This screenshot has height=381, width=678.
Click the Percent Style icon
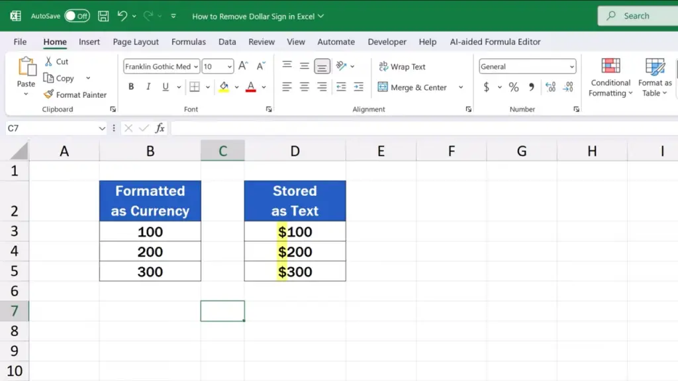[x=513, y=87]
